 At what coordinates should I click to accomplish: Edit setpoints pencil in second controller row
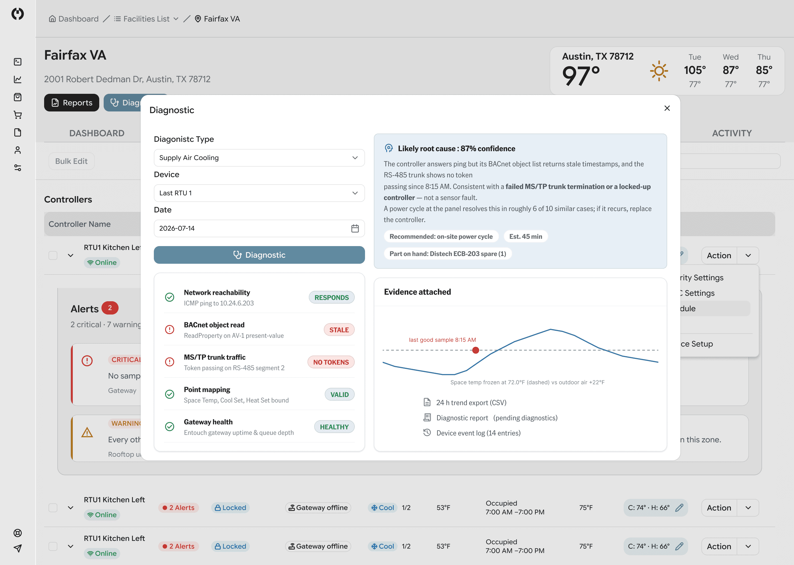pos(679,508)
